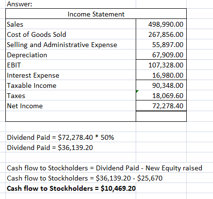Select the value 267,856.00
The height and width of the screenshot is (199, 213).
[161, 34]
